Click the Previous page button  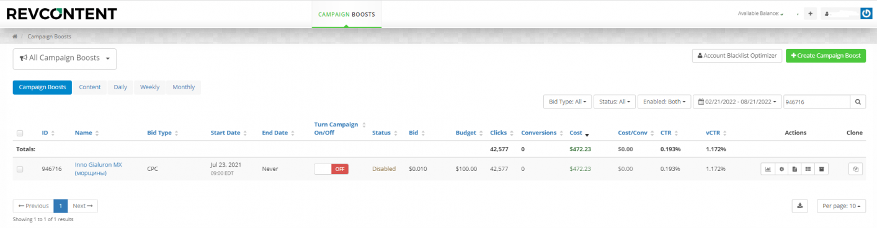point(33,206)
